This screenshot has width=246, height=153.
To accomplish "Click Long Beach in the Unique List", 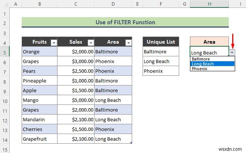I will pos(161,61).
